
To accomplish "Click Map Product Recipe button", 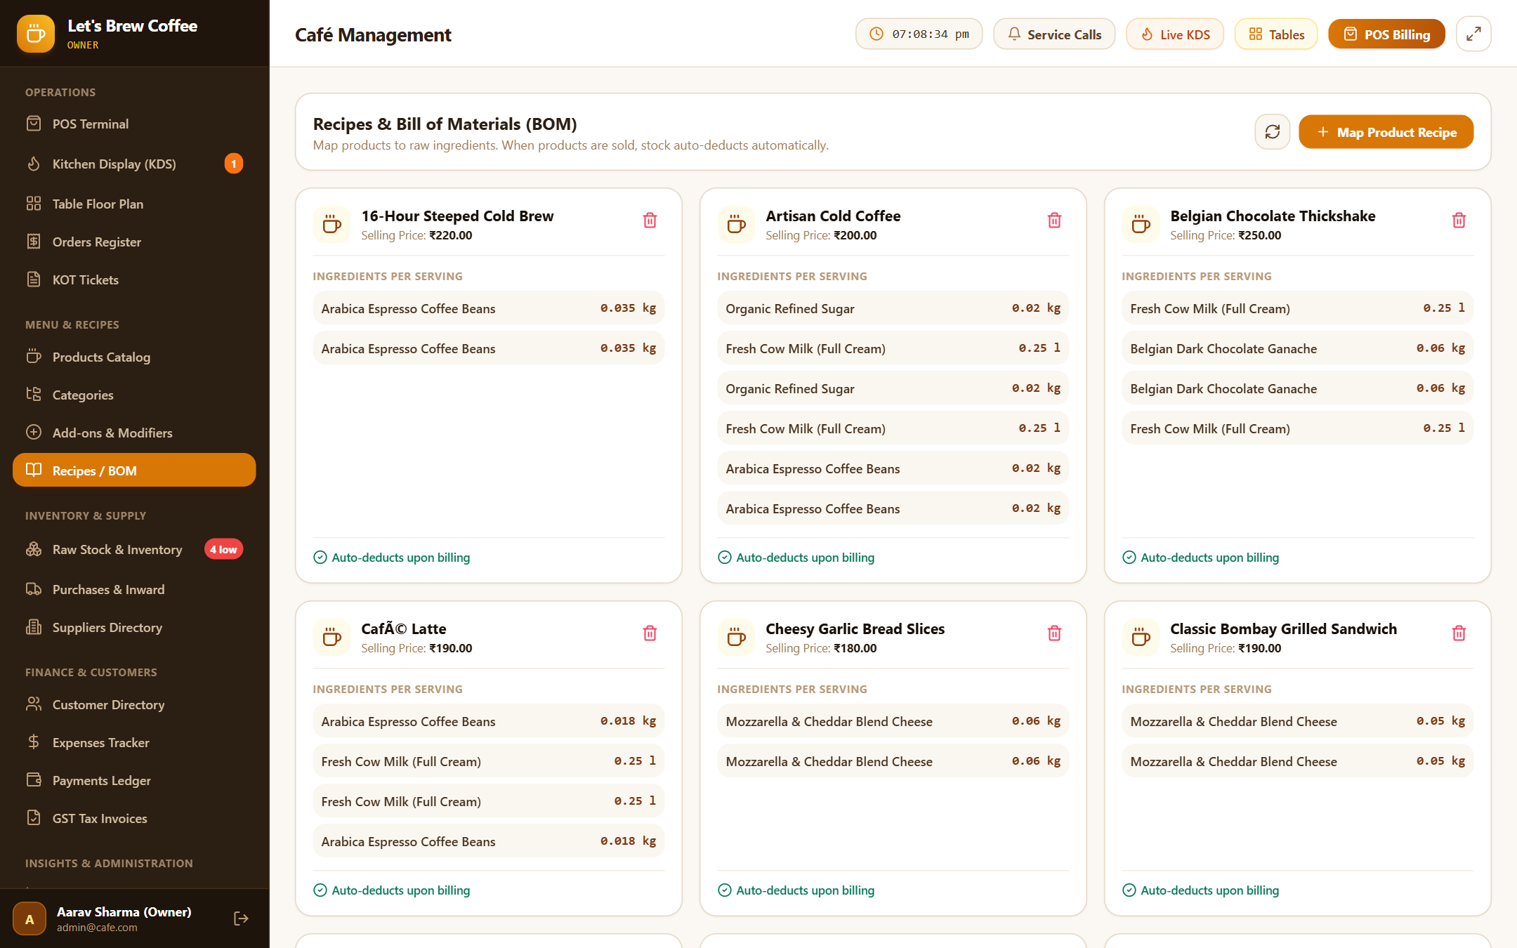I will coord(1386,132).
